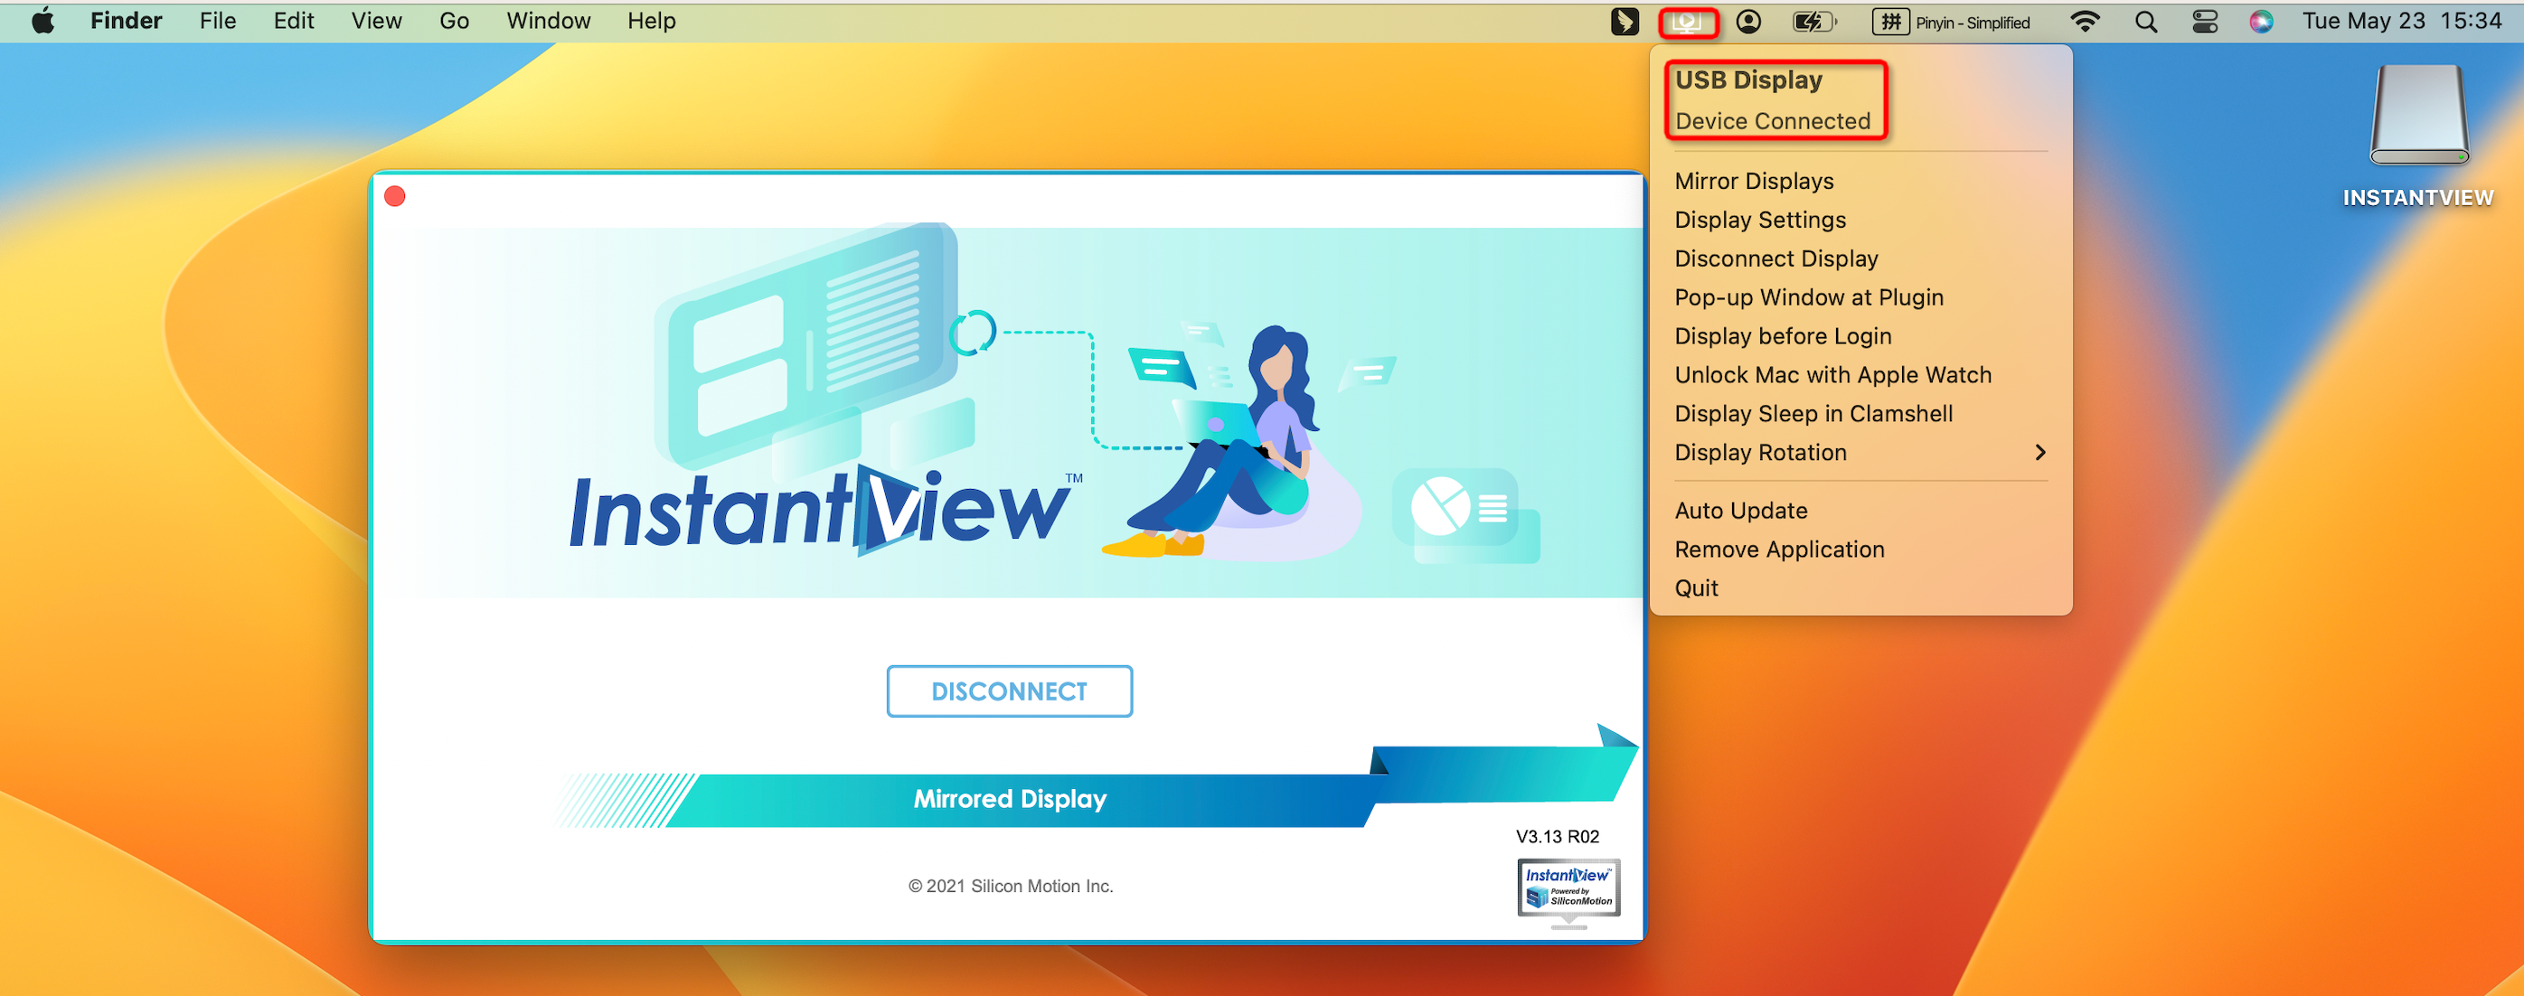The width and height of the screenshot is (2524, 996).
Task: Select the INSTANTVIEW drive icon on desktop
Action: [x=2417, y=116]
